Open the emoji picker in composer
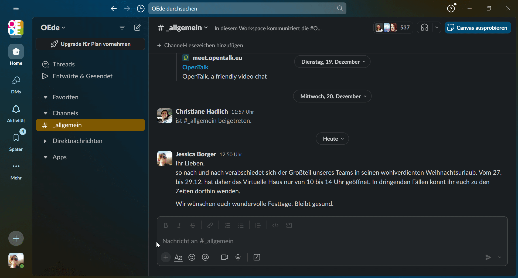 (192, 257)
